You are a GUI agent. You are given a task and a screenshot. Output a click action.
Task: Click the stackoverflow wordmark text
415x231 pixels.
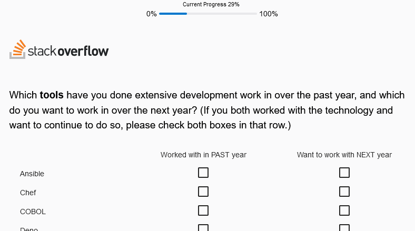[68, 51]
